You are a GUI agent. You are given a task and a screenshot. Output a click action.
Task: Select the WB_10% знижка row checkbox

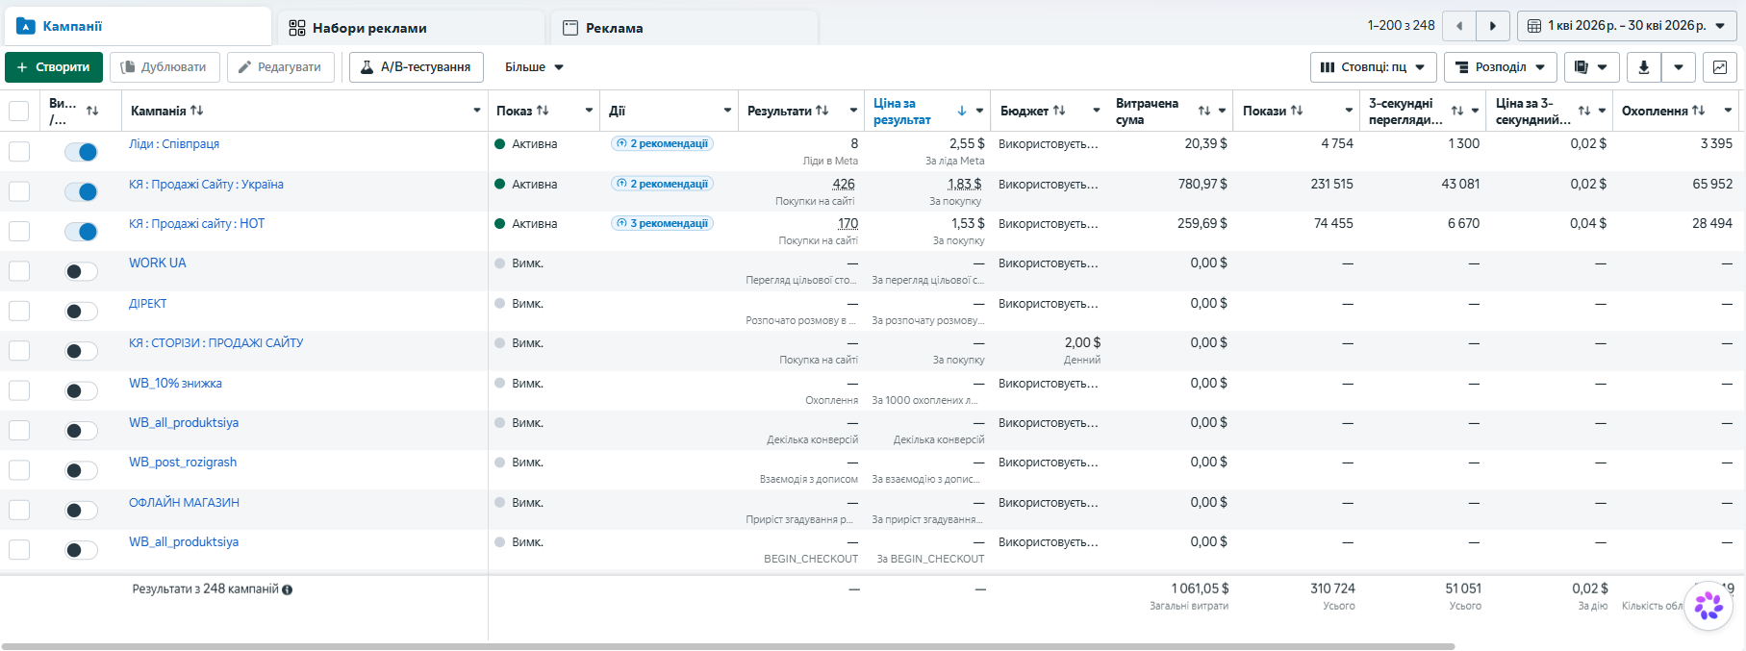19,390
